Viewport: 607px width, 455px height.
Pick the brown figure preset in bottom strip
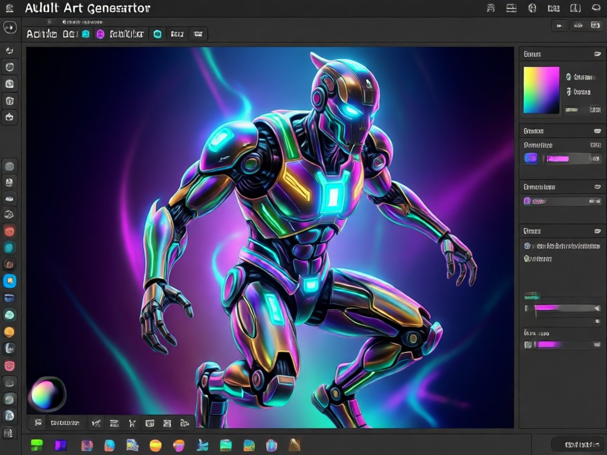point(294,444)
